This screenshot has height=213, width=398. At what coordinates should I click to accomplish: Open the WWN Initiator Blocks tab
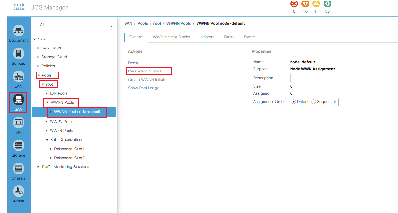tap(171, 37)
